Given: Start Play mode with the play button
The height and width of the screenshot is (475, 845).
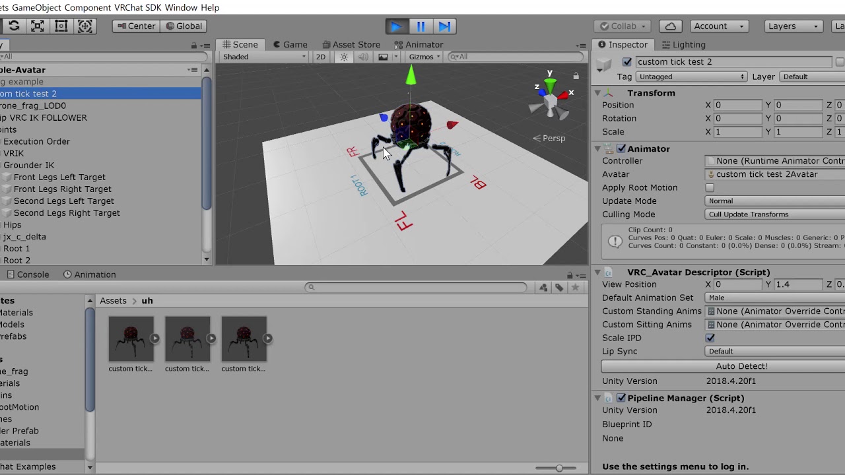Looking at the screenshot, I should click(x=396, y=26).
